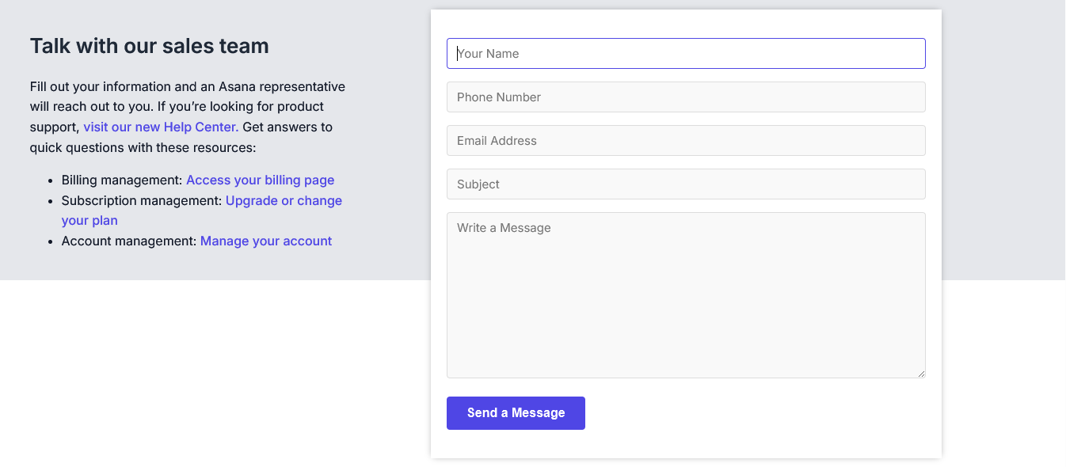Click the Subscription management label text

[142, 201]
